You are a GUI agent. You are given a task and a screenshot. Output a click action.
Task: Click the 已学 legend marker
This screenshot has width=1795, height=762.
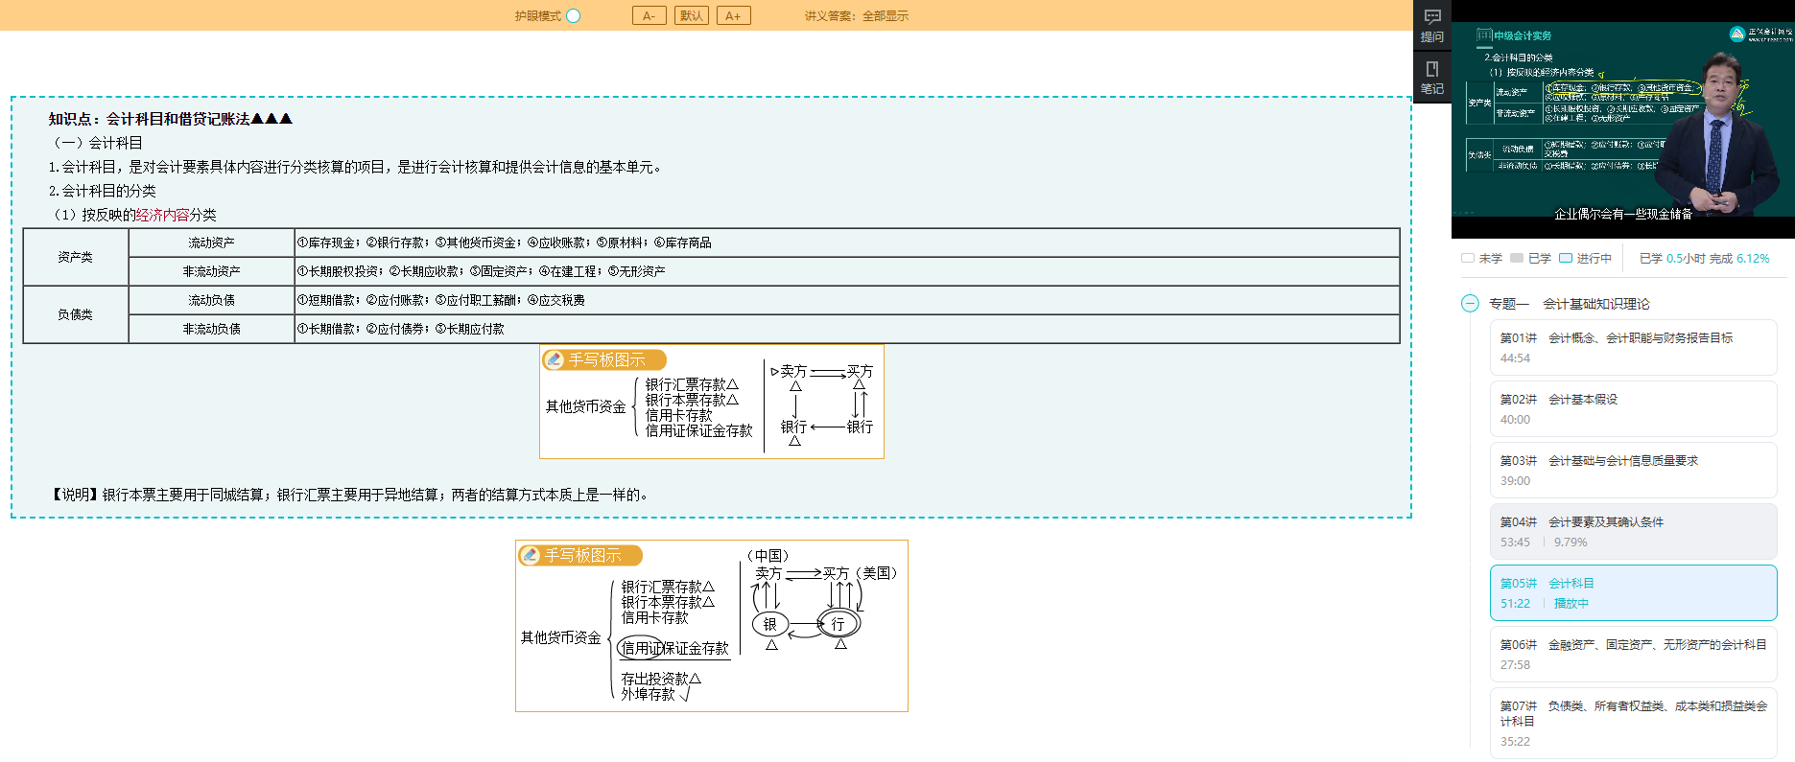point(1516,258)
